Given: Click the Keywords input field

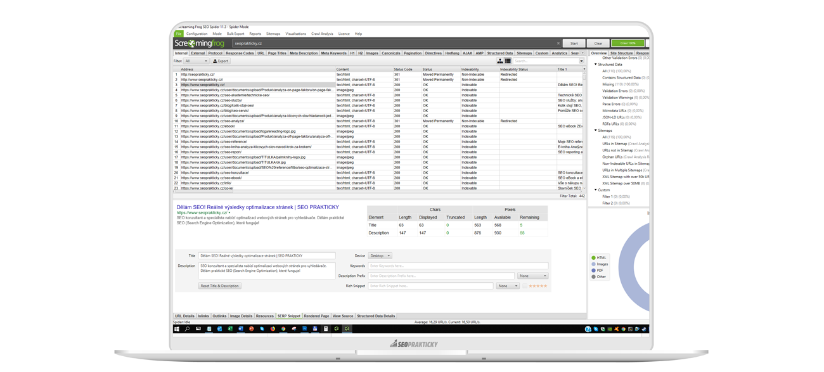Looking at the screenshot, I should tap(458, 266).
